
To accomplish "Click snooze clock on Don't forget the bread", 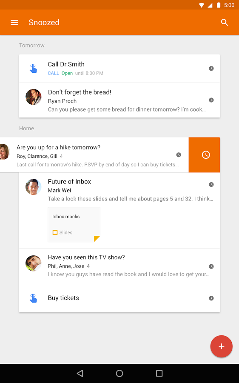I will [211, 100].
